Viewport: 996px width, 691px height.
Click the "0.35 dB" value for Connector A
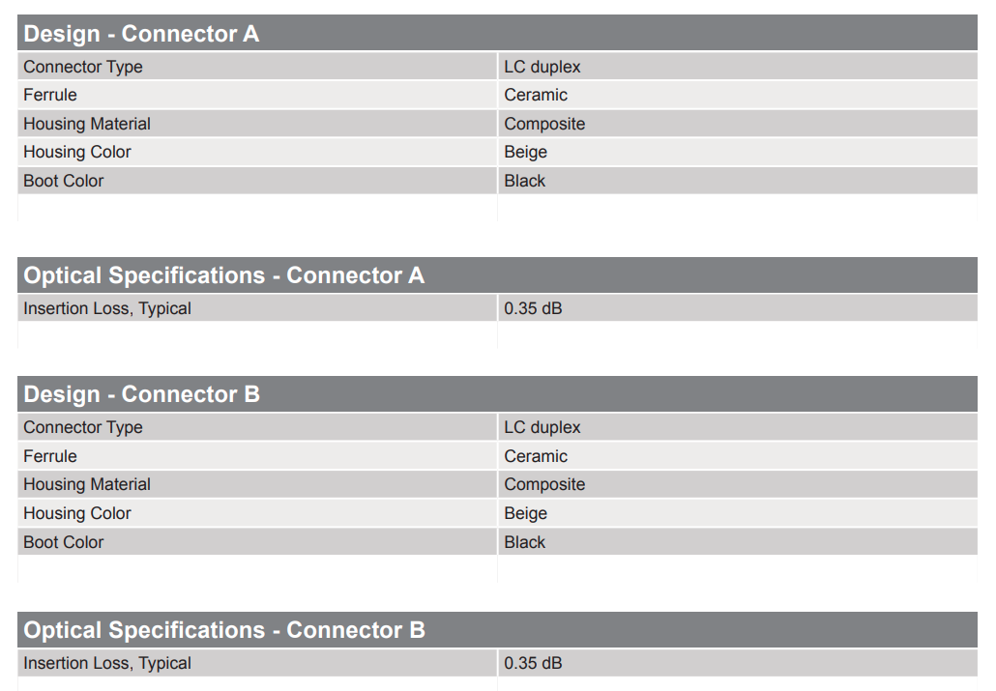click(x=533, y=308)
